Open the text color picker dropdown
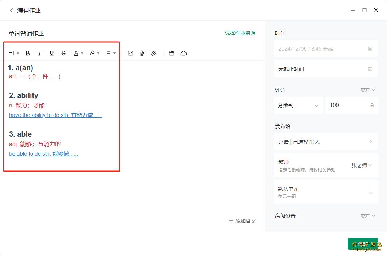Viewport: 387px width, 255px height. pyautogui.click(x=79, y=53)
